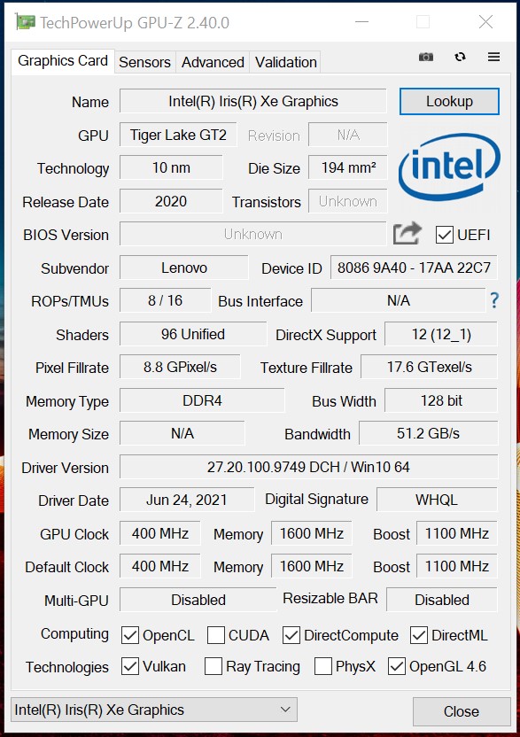Toggle the Vulkan checkbox
The image size is (520, 737).
coord(129,666)
